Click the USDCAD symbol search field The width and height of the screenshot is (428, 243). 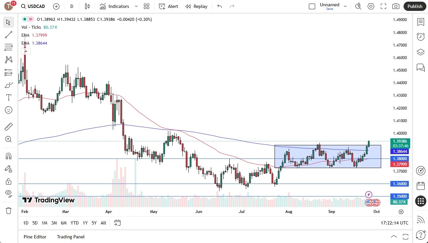[33, 6]
